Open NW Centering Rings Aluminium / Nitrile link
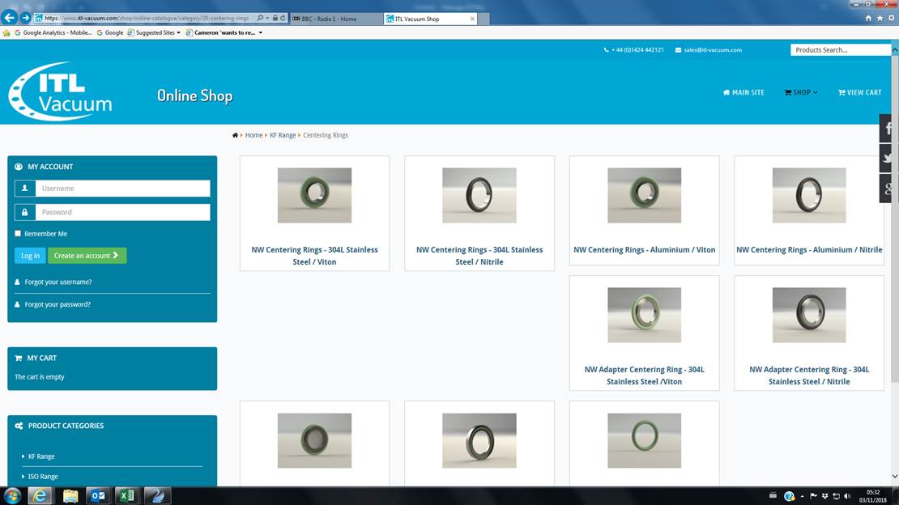The image size is (899, 505). pyautogui.click(x=809, y=250)
